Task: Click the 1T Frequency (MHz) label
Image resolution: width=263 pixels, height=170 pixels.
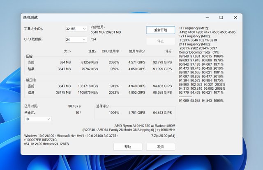Action: pyautogui.click(x=194, y=28)
